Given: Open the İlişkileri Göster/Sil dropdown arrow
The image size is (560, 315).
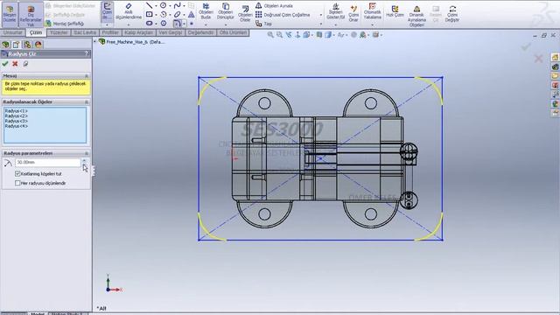Looking at the screenshot, I should (336, 25).
